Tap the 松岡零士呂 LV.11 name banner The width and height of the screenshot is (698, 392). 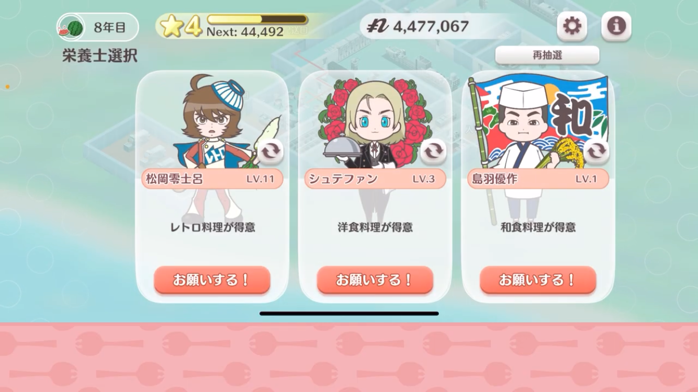pos(212,179)
